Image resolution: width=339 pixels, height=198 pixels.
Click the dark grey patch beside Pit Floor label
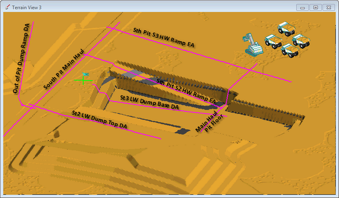pos(182,131)
